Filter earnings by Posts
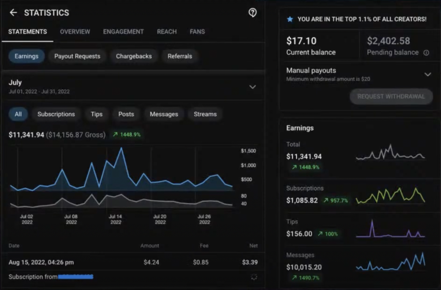 (x=126, y=114)
